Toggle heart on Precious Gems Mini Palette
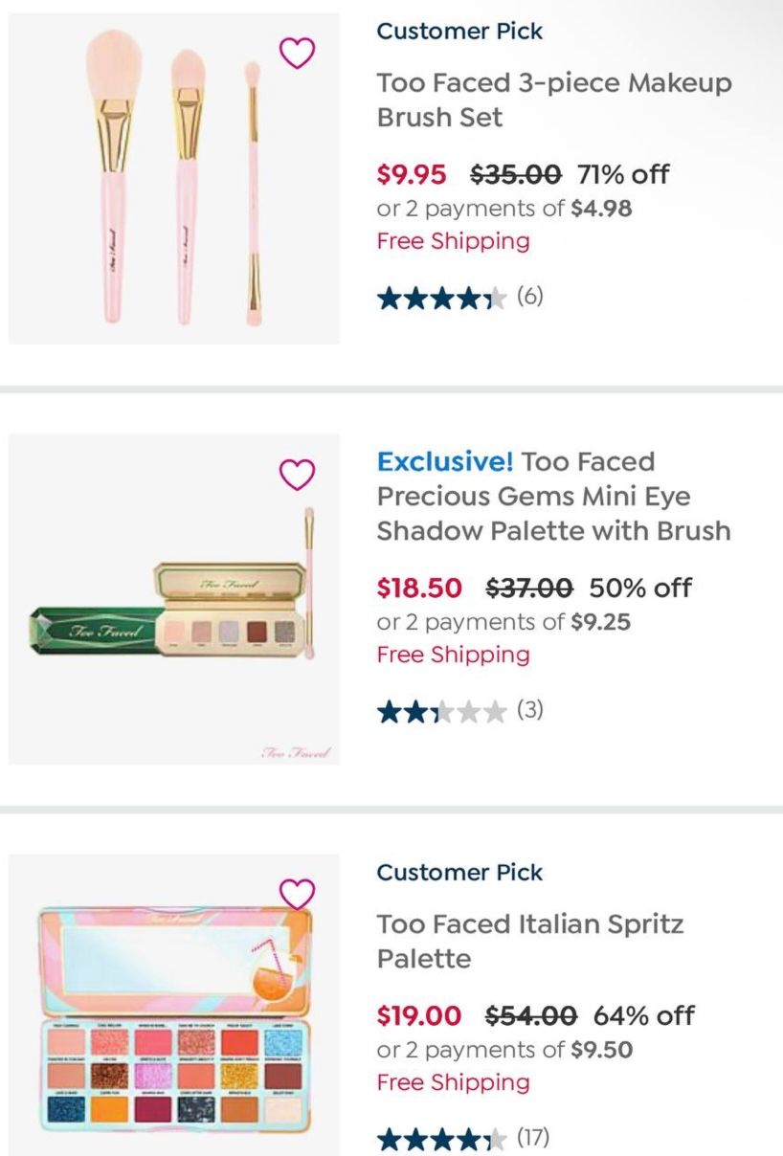783x1156 pixels. 297,474
